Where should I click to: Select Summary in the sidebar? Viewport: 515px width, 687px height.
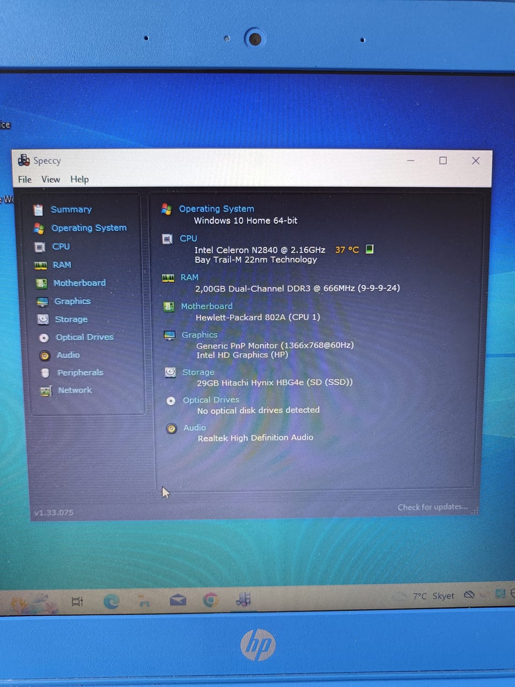71,209
